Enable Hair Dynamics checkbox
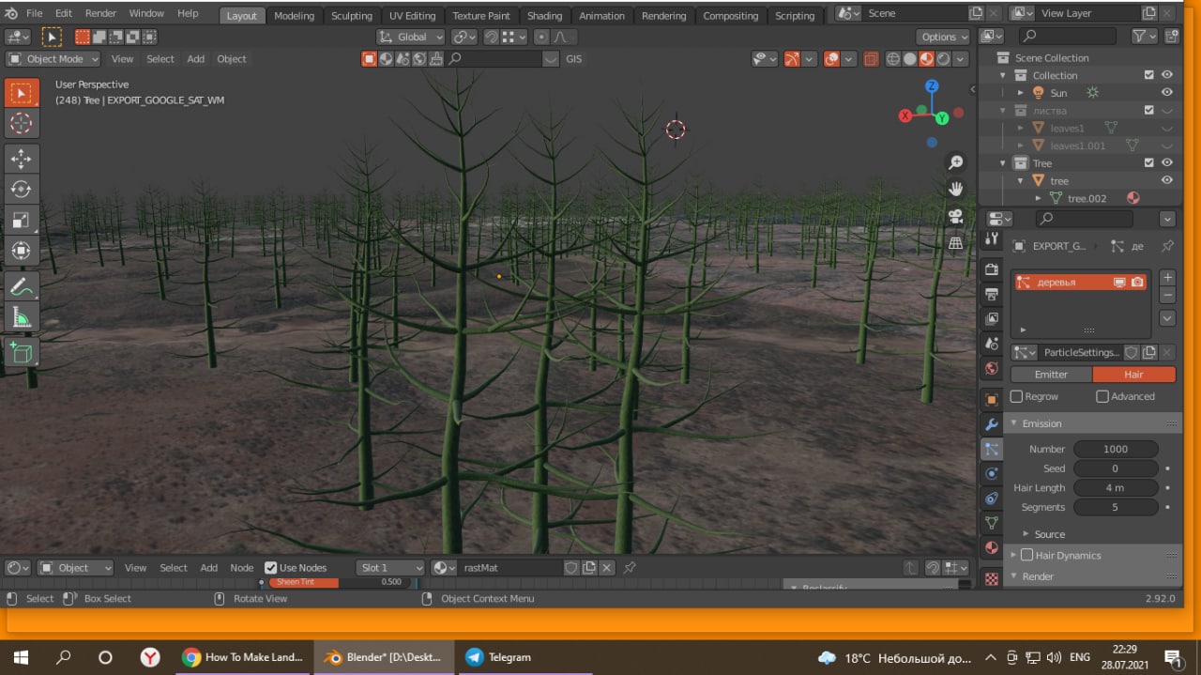 point(1026,555)
